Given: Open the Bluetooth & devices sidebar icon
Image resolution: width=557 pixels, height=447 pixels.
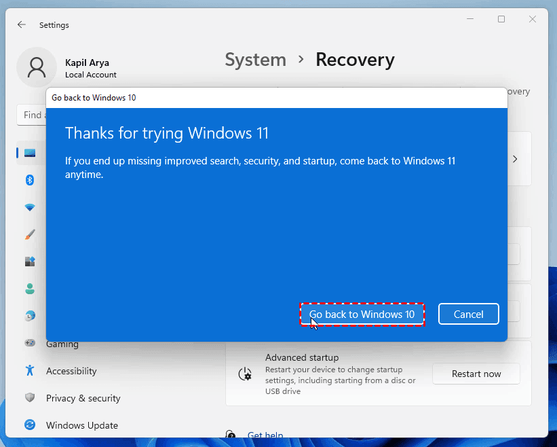Looking at the screenshot, I should click(30, 180).
